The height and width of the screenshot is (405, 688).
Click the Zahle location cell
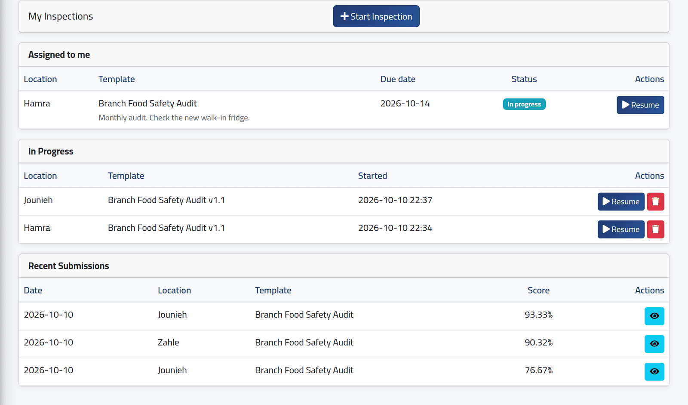click(x=169, y=343)
